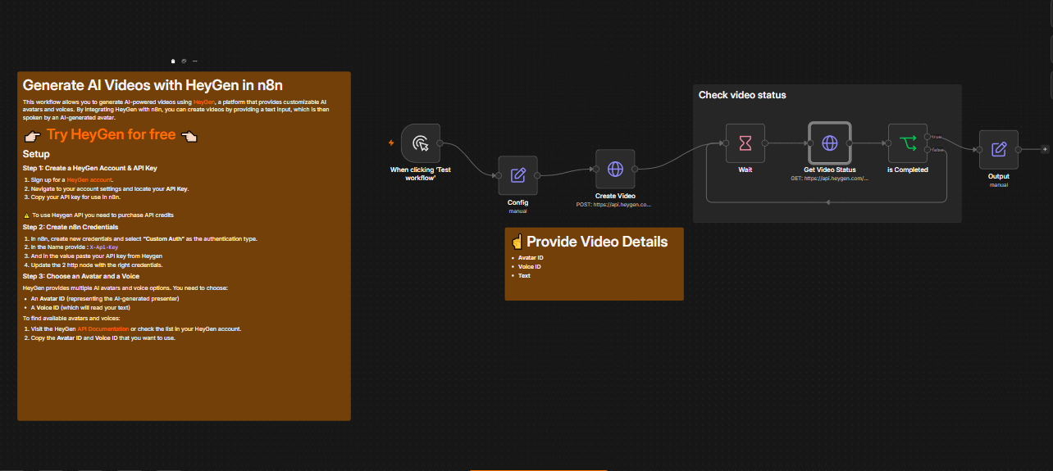Add a node after Output via plus
1053x471 pixels.
tap(1044, 150)
